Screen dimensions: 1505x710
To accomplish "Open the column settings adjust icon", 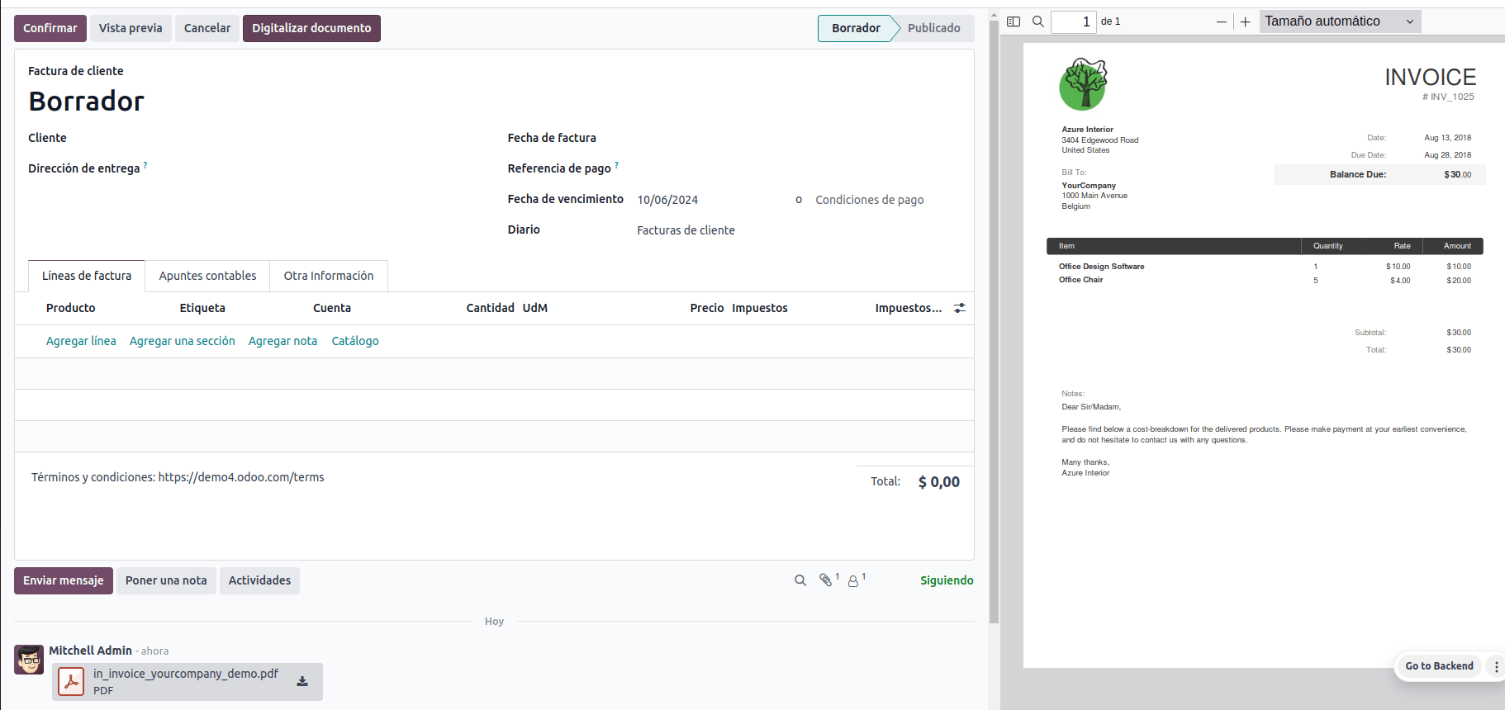I will (x=959, y=308).
